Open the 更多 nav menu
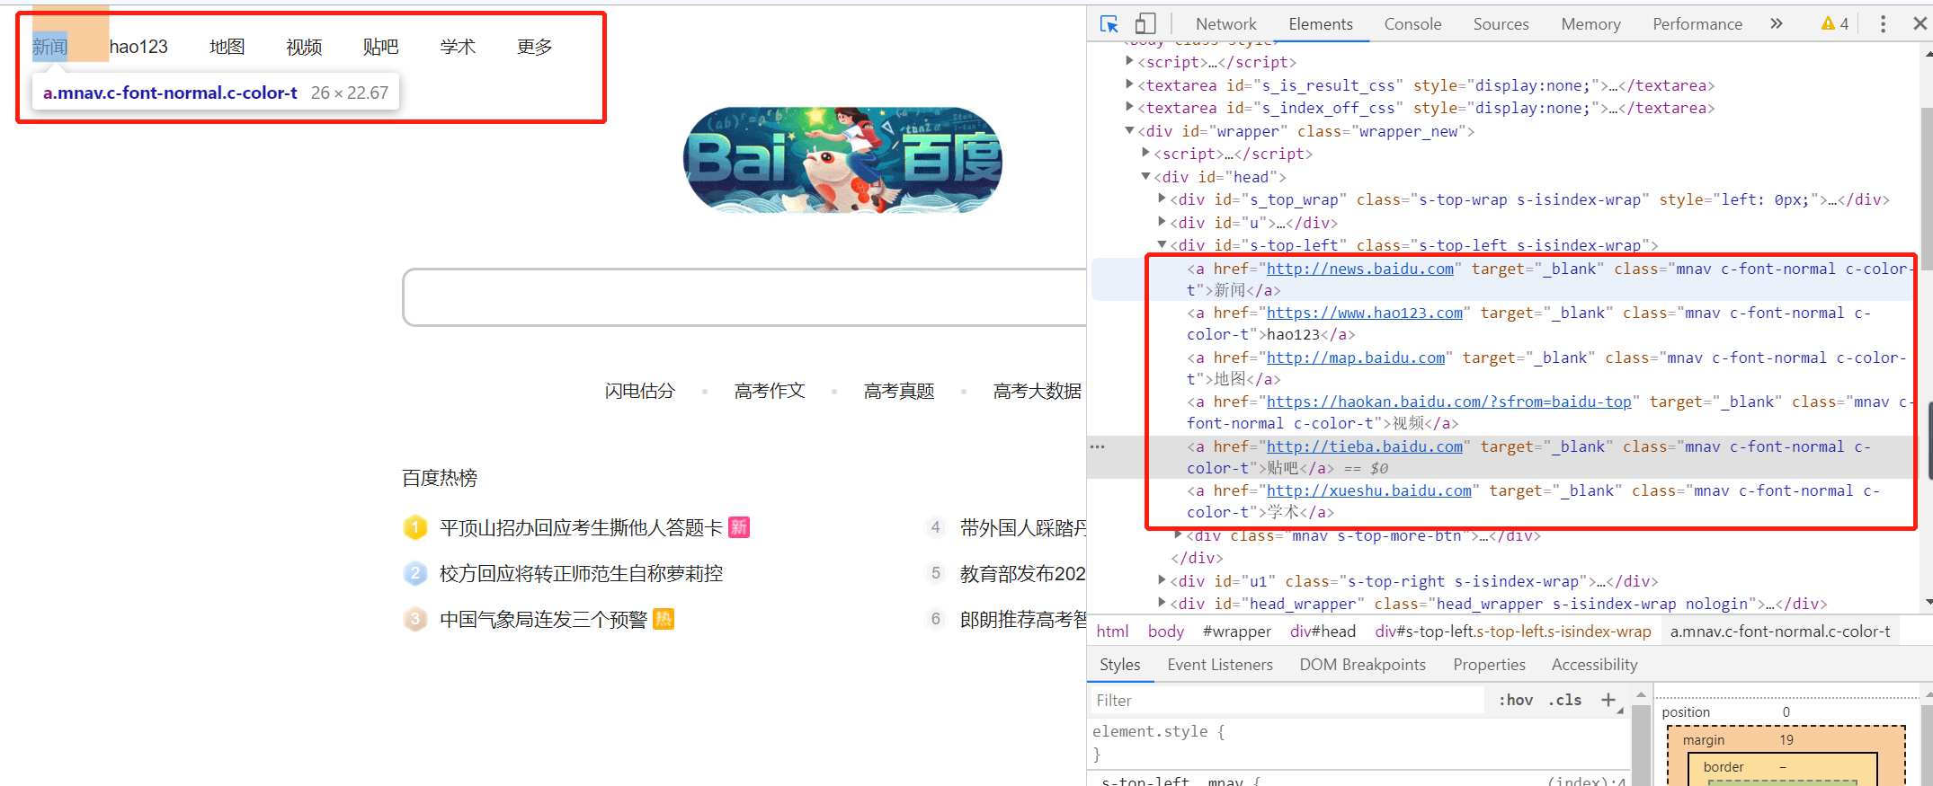Screen dimensions: 1933x786 534,47
